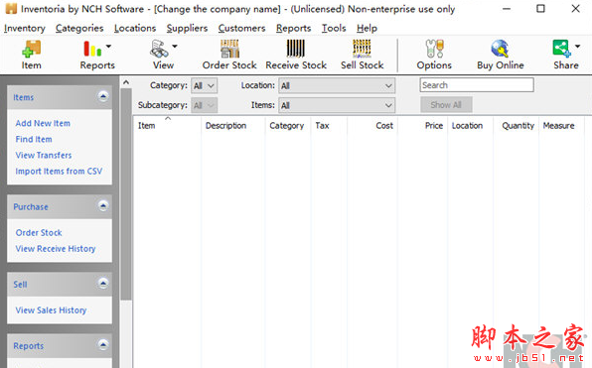Open View Sales History link
This screenshot has width=592, height=368.
coord(51,310)
